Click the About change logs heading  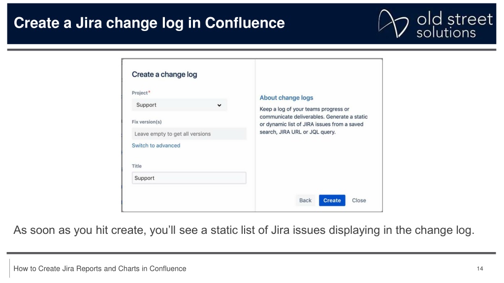(286, 98)
